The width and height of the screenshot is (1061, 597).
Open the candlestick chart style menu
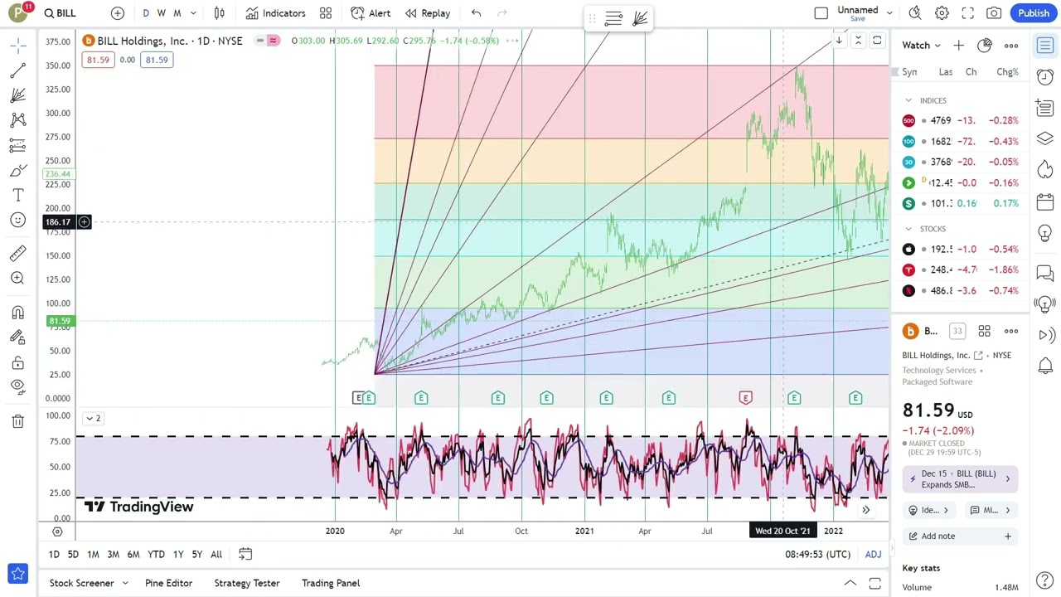219,13
